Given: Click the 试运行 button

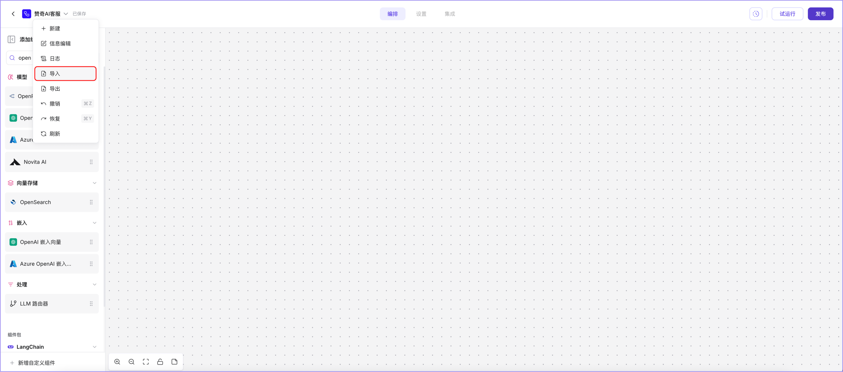Looking at the screenshot, I should click(x=787, y=14).
